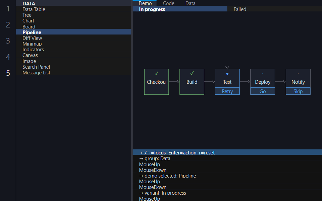Open the Demo tab
Viewport: 322px width, 201px height.
coord(145,3)
